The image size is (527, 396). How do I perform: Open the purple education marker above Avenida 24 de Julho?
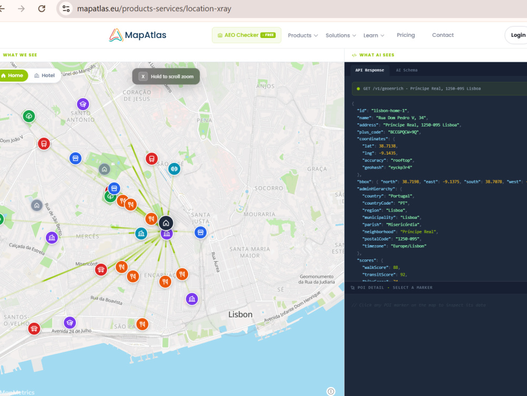tap(70, 323)
